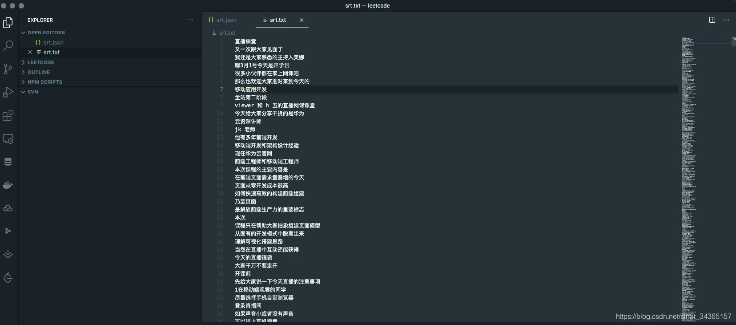
Task: Expand the NPM SCRIPTS section
Action: tap(23, 82)
